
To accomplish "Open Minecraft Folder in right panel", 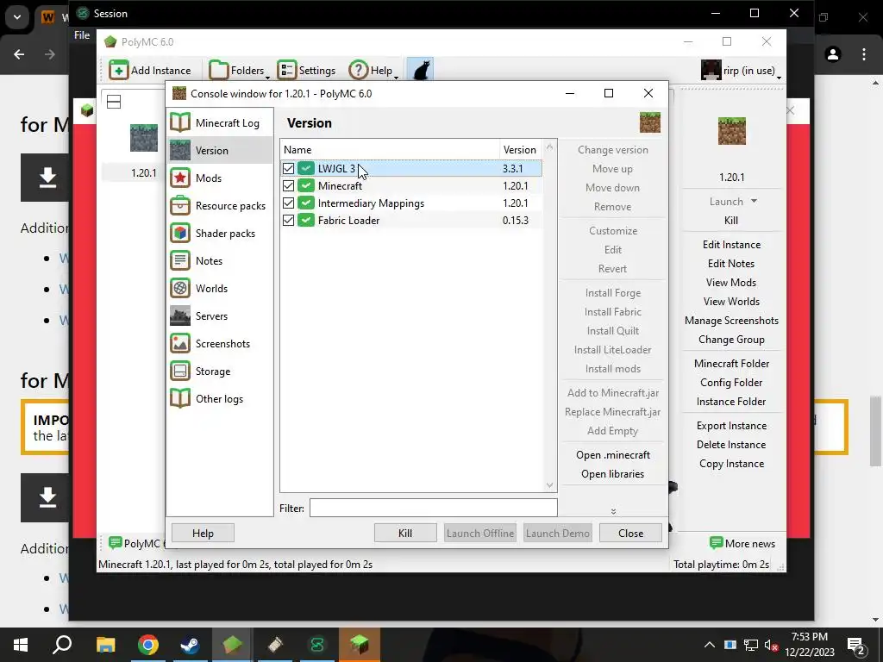I will click(731, 364).
